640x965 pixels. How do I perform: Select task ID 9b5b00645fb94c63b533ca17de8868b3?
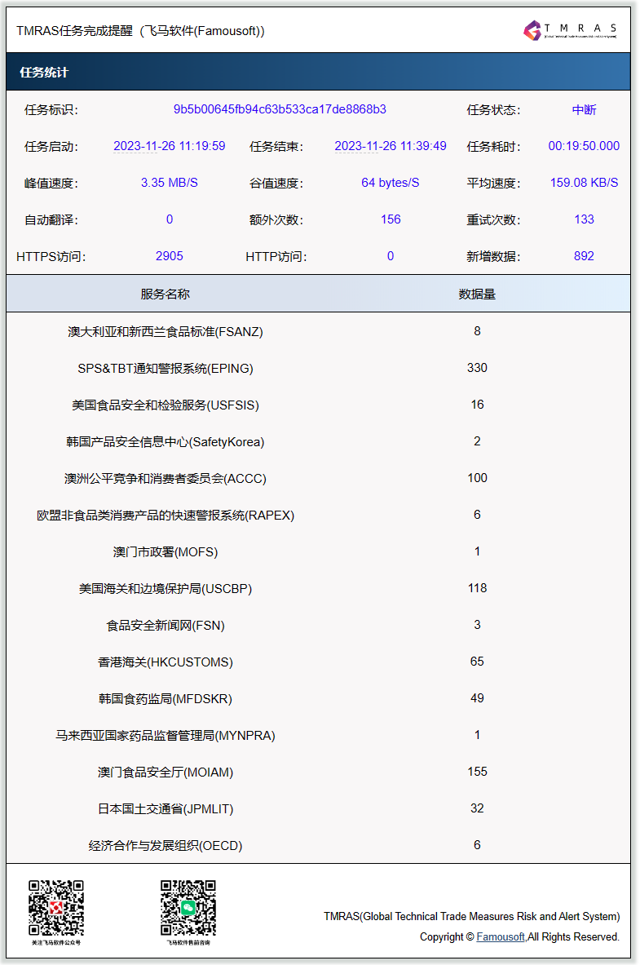(280, 109)
